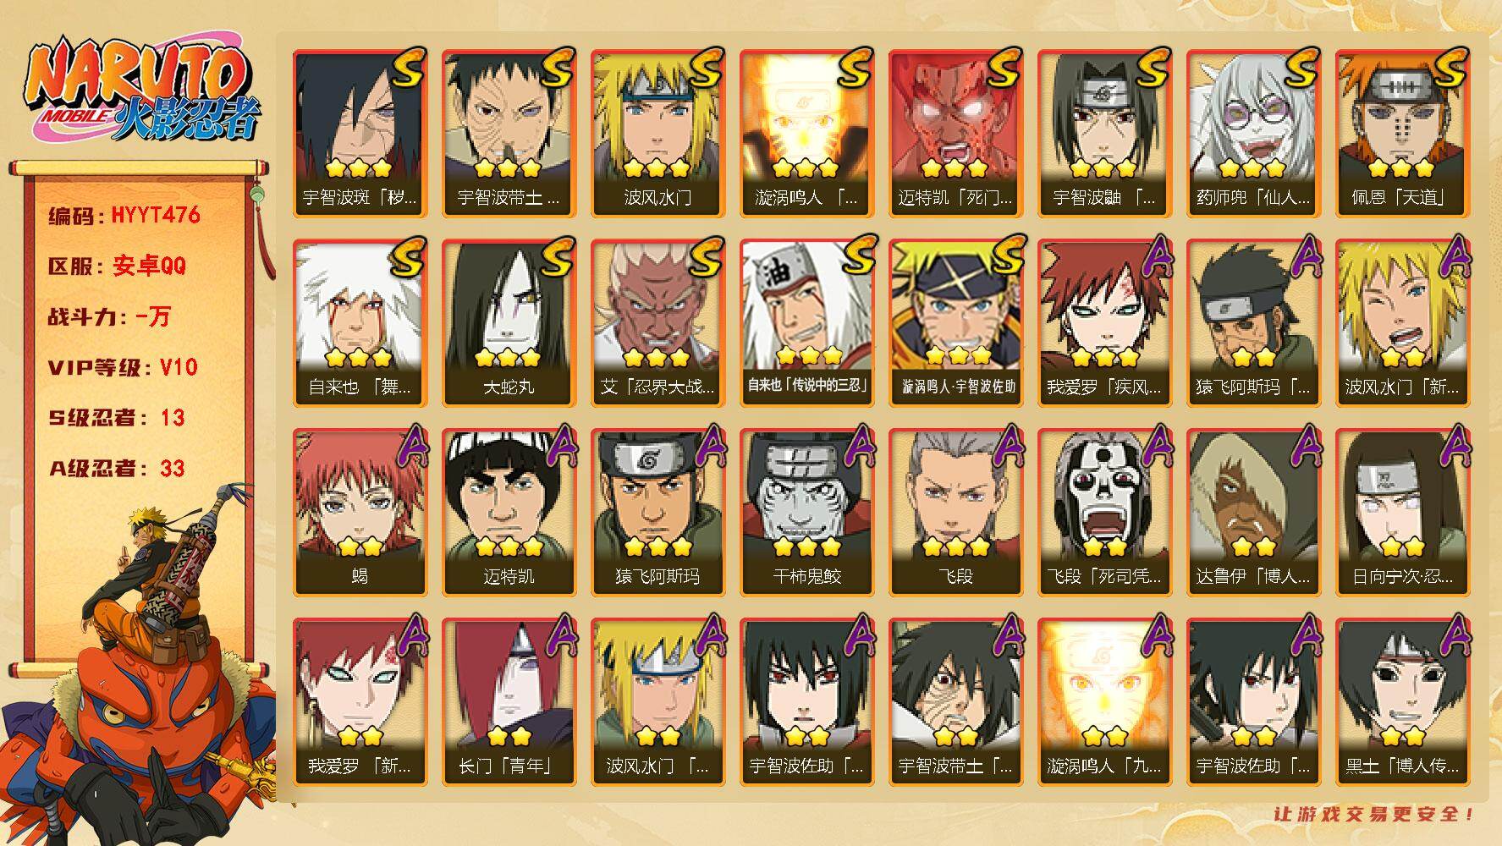Click the 干柿鬼鲛 ninja card
The width and height of the screenshot is (1502, 846).
coord(806,512)
